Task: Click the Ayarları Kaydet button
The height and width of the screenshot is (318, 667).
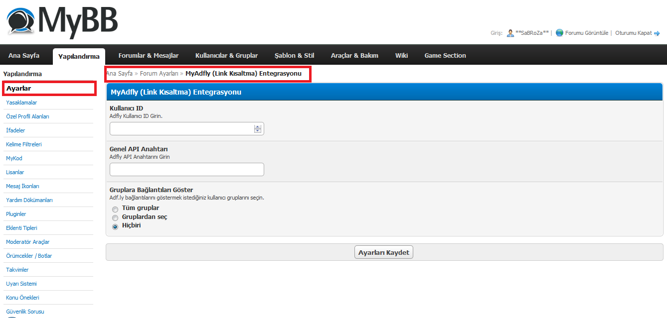Action: [384, 252]
